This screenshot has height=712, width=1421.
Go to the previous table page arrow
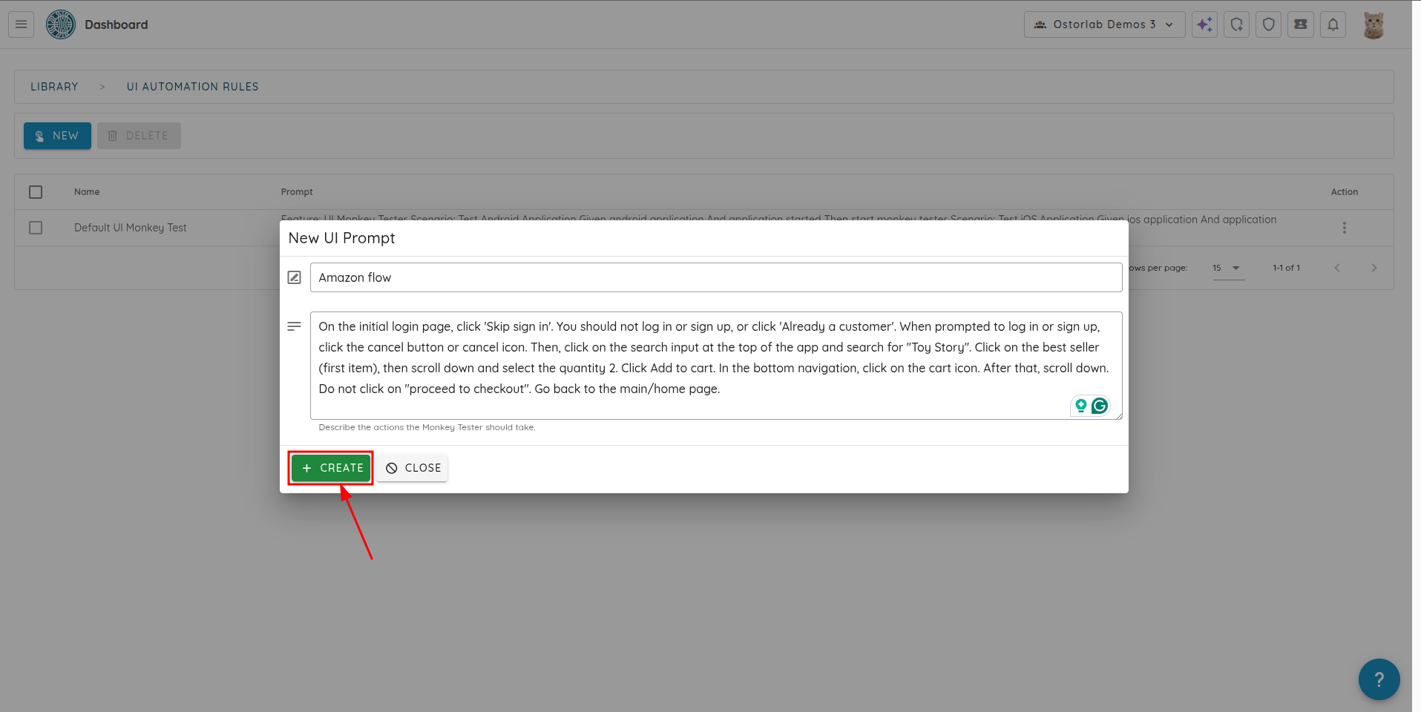(1337, 268)
